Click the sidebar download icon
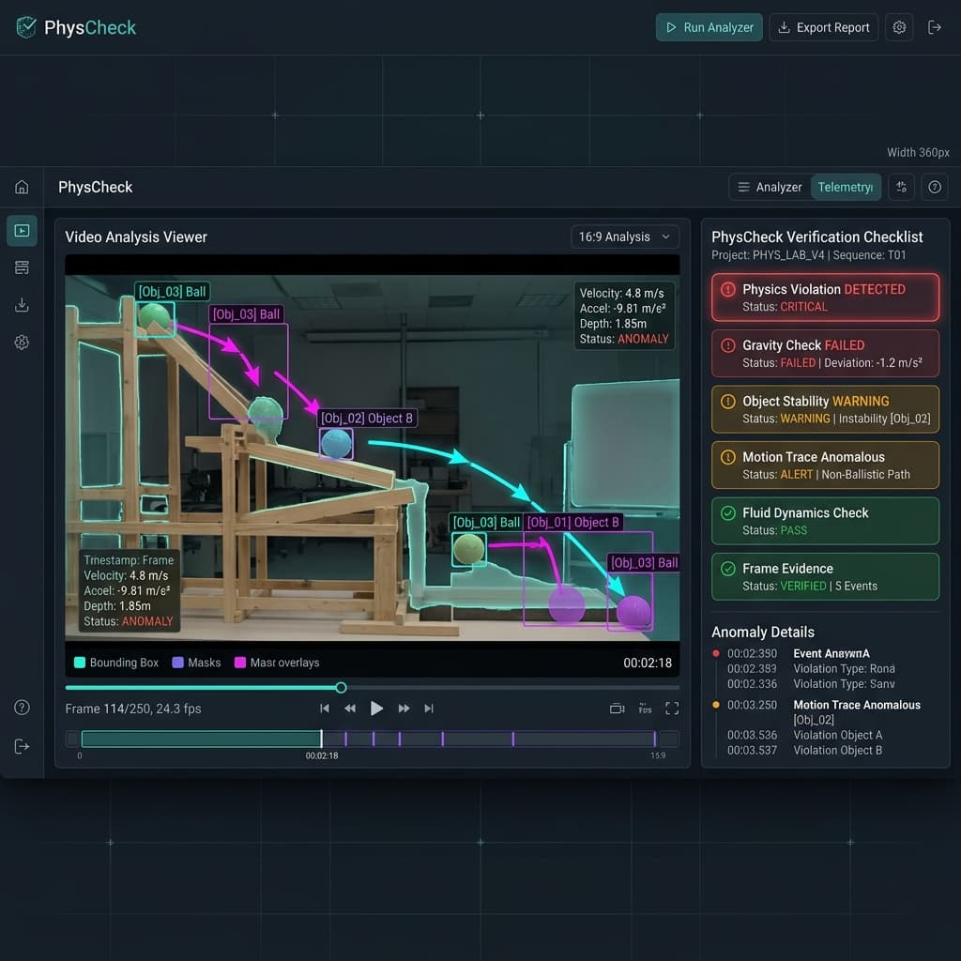This screenshot has width=961, height=961. click(x=22, y=305)
